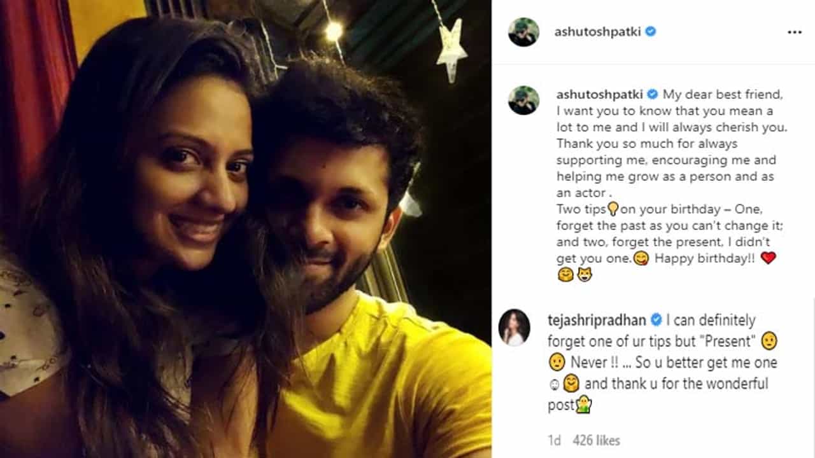This screenshot has width=815, height=458.
Task: Click verified badge next to tejashripradhan
Action: pyautogui.click(x=656, y=320)
